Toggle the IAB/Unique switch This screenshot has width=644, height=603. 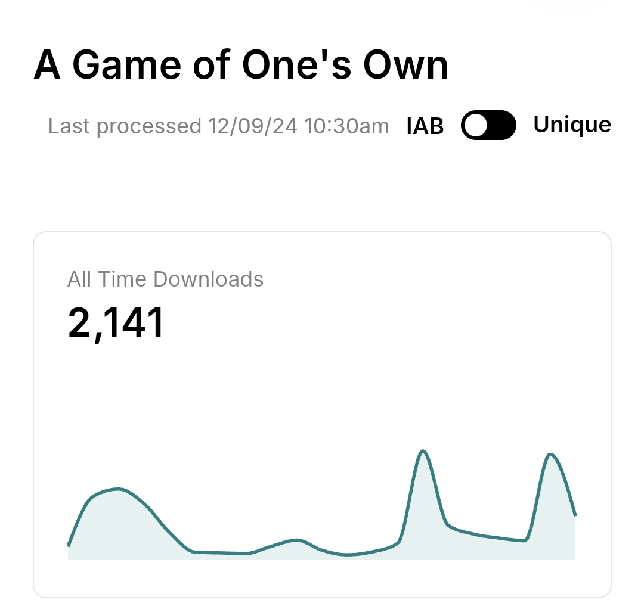click(488, 125)
